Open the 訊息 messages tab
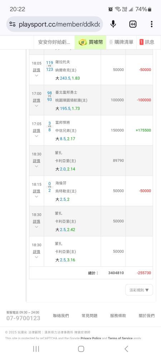The height and width of the screenshot is (358, 161). point(147,42)
